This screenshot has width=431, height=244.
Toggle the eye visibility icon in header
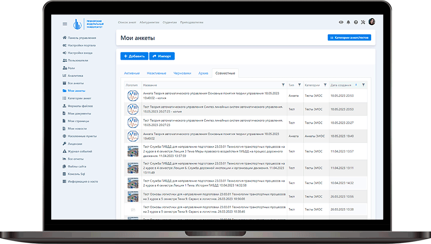click(341, 22)
